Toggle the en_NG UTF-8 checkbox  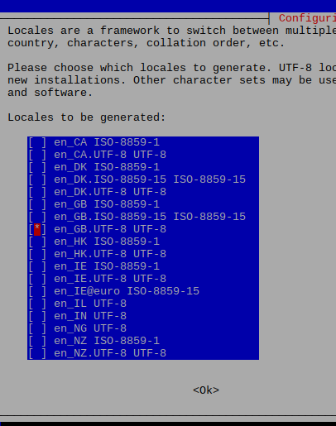click(37, 328)
